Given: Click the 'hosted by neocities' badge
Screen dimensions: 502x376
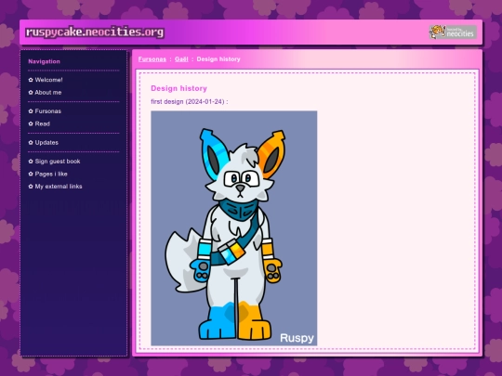Looking at the screenshot, I should coord(453,32).
